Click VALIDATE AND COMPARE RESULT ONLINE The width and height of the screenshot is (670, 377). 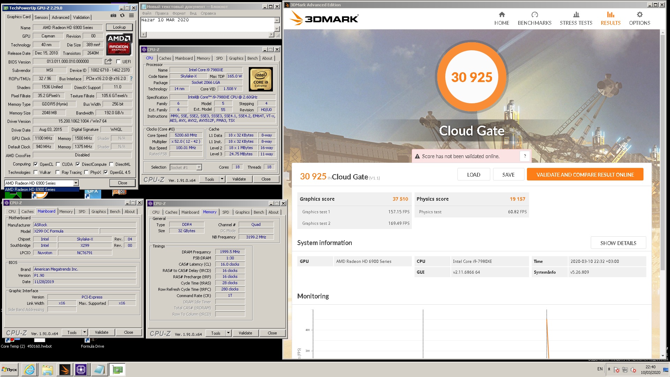click(585, 175)
